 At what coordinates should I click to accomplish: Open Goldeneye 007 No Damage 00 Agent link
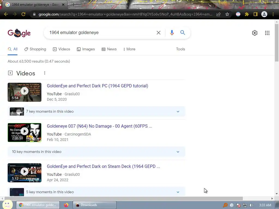99,126
